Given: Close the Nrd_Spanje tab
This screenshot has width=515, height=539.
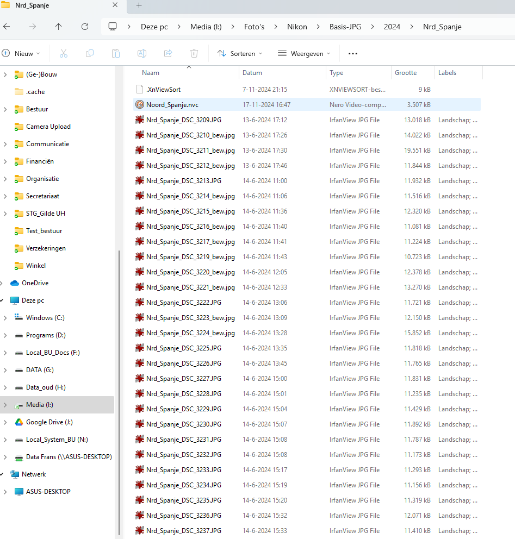Looking at the screenshot, I should click(x=115, y=5).
